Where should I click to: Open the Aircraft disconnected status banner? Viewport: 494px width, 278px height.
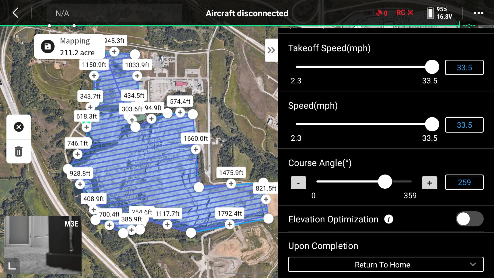click(247, 13)
